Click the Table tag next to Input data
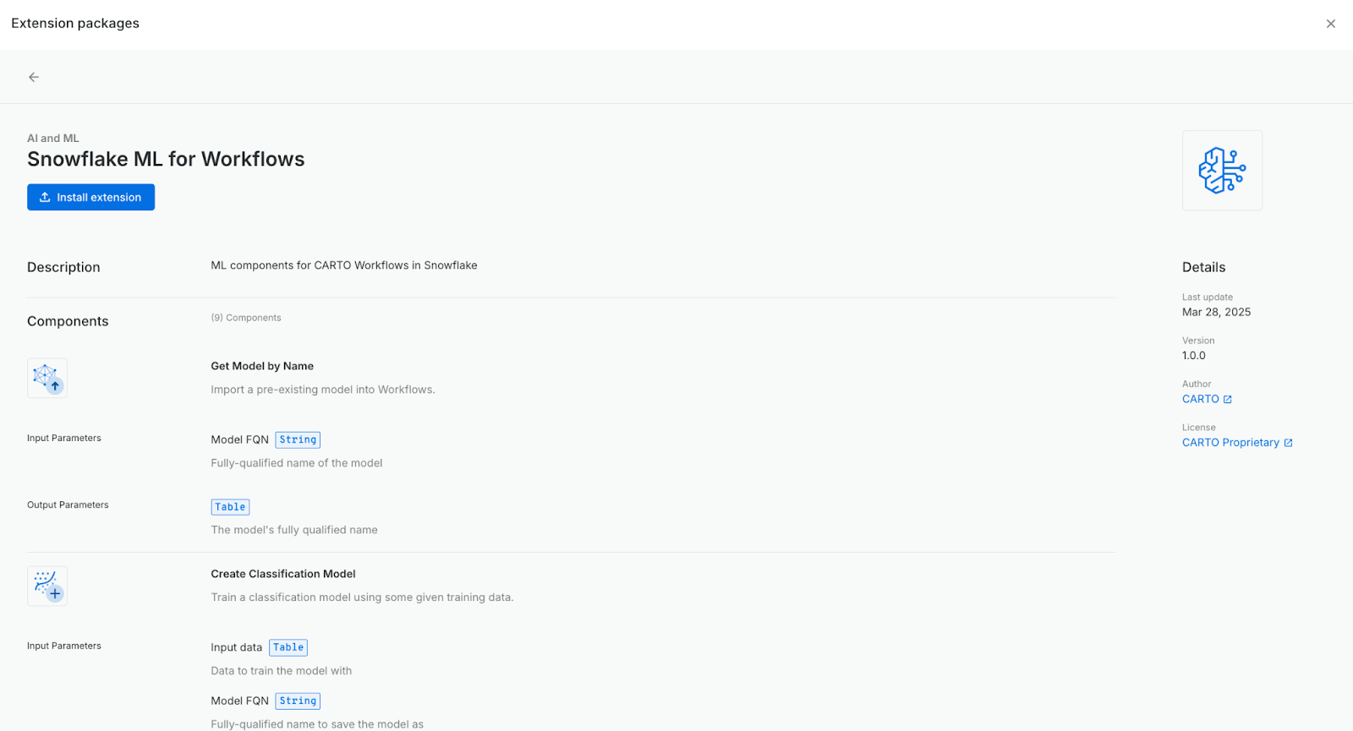1353x731 pixels. pos(288,647)
